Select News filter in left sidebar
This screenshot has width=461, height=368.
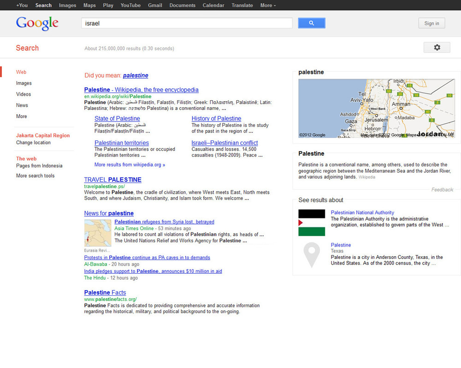(22, 105)
